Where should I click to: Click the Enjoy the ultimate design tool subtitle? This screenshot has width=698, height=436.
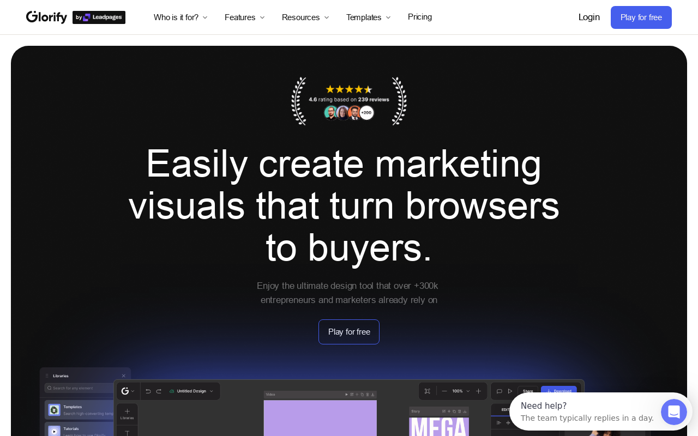click(348, 293)
